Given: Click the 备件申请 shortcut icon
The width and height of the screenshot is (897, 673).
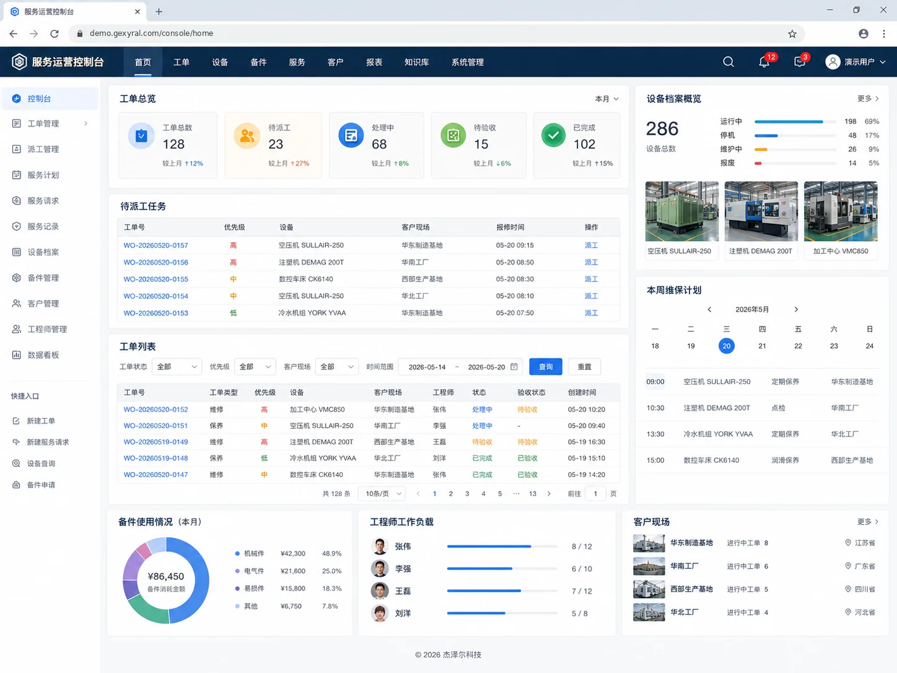Looking at the screenshot, I should (x=16, y=485).
